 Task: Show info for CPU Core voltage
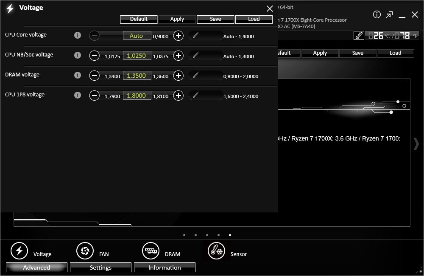coord(77,36)
